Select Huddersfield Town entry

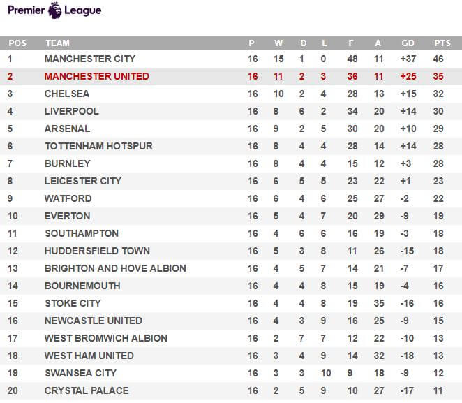[x=97, y=251]
